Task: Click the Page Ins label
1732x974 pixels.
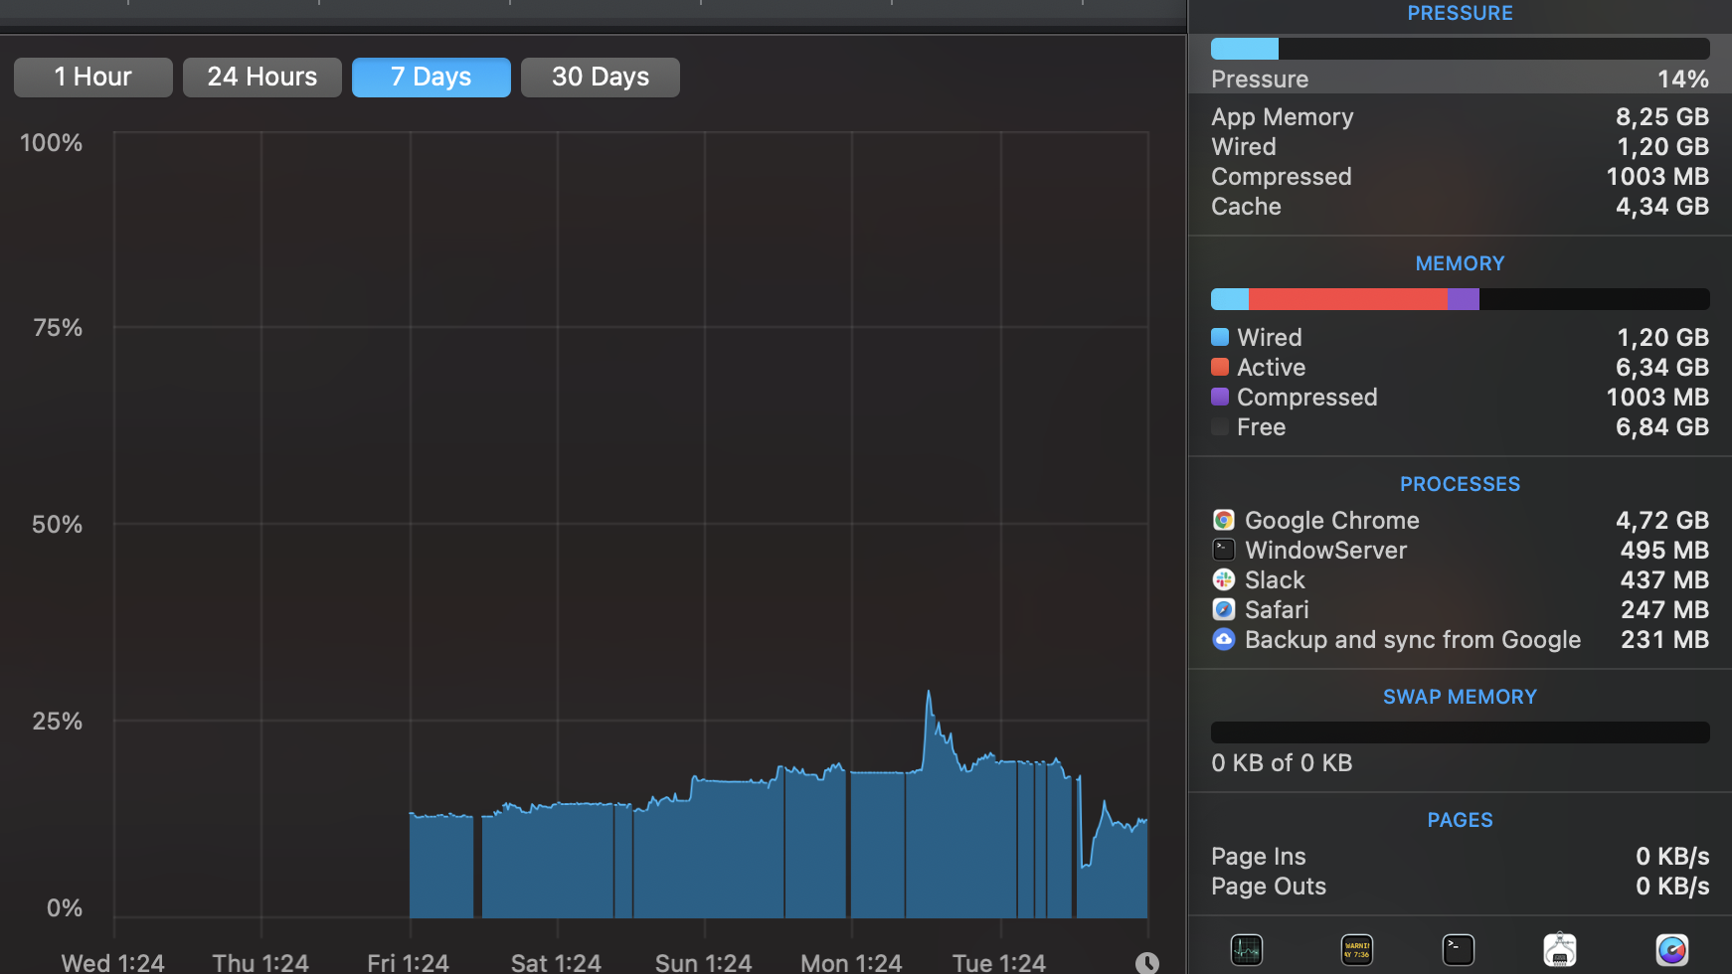Action: (x=1259, y=856)
